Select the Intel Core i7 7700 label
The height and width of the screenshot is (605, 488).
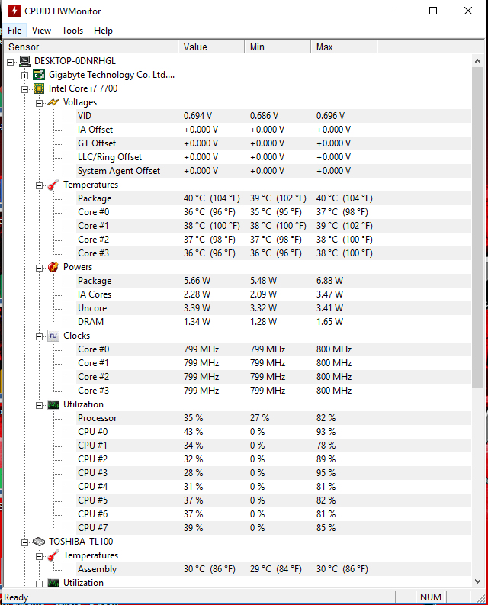pos(83,88)
